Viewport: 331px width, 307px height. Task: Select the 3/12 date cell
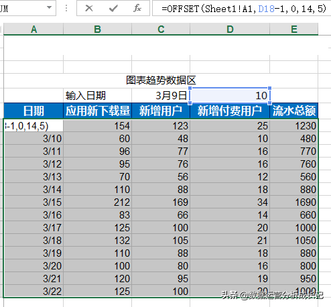point(34,164)
